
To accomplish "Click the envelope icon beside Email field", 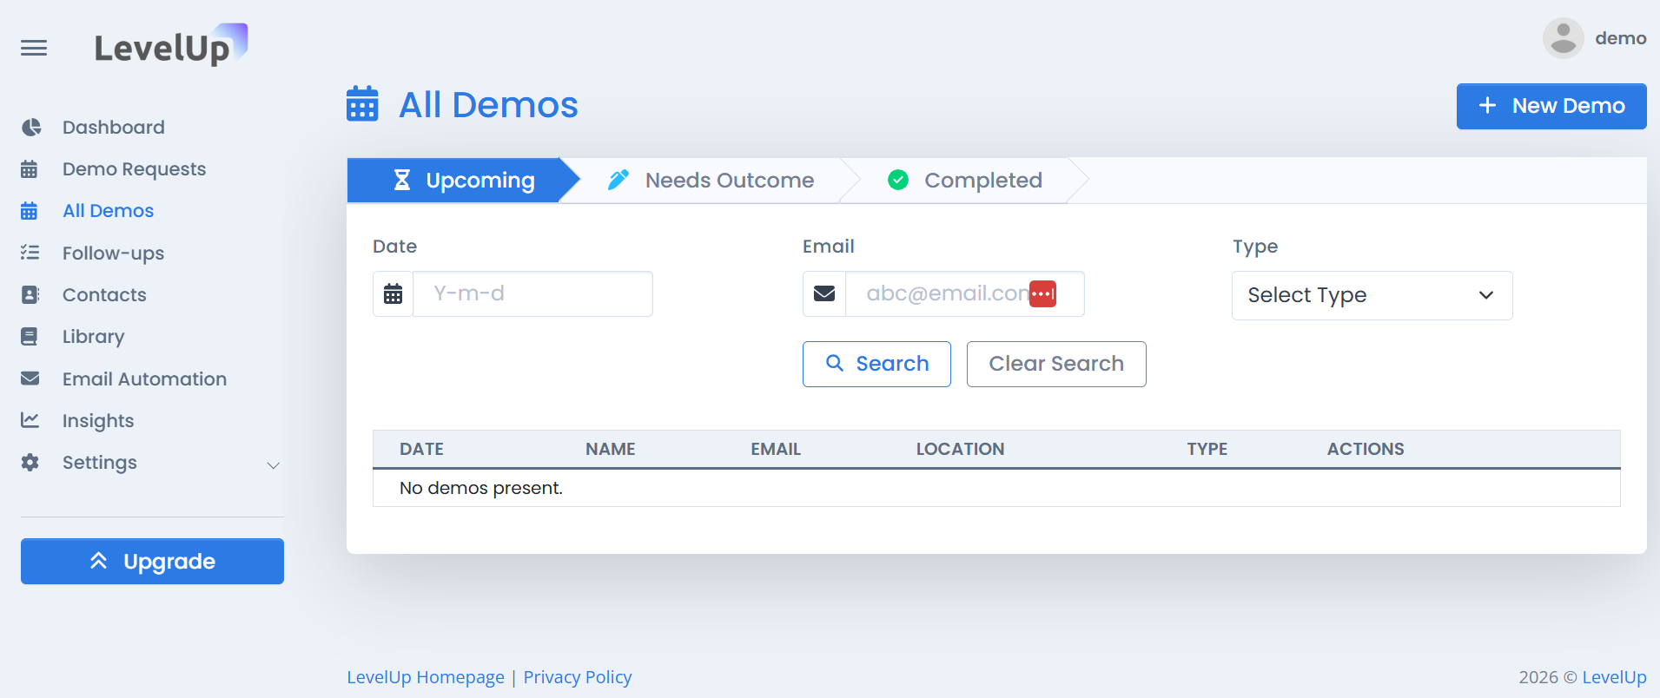I will (824, 293).
